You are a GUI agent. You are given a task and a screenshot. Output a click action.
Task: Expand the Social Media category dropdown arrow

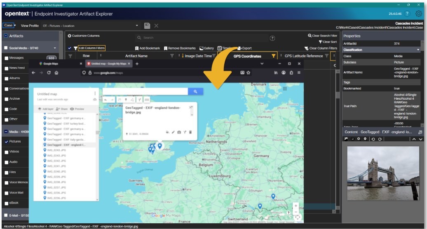click(55, 48)
